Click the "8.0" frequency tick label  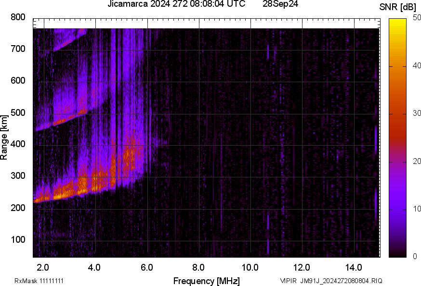pos(198,267)
